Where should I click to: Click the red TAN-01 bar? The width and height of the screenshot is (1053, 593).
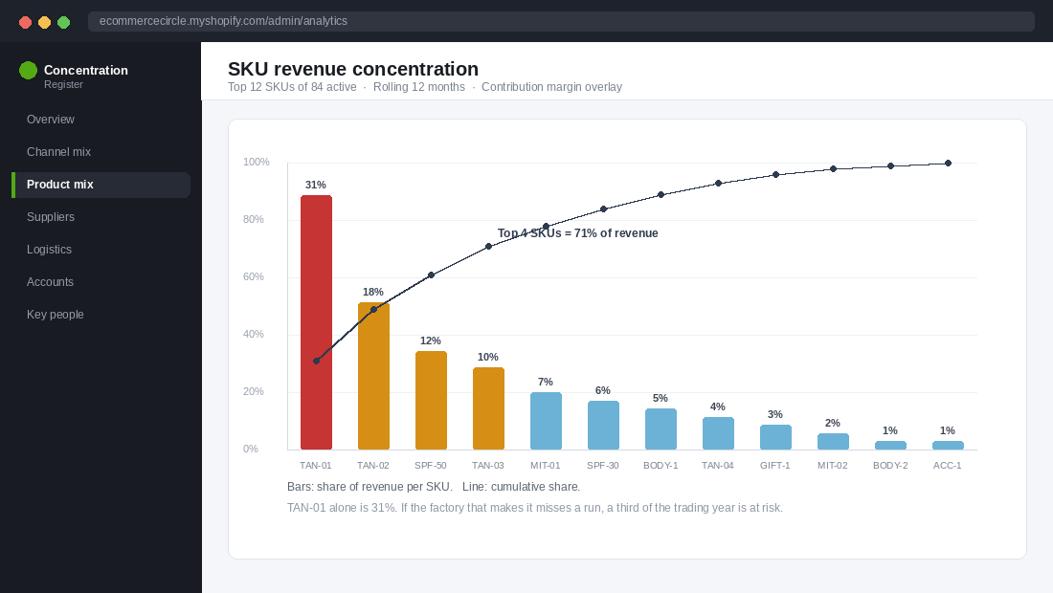coord(316,322)
